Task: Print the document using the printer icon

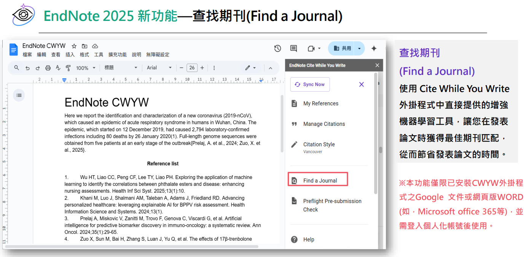Action: pos(48,67)
